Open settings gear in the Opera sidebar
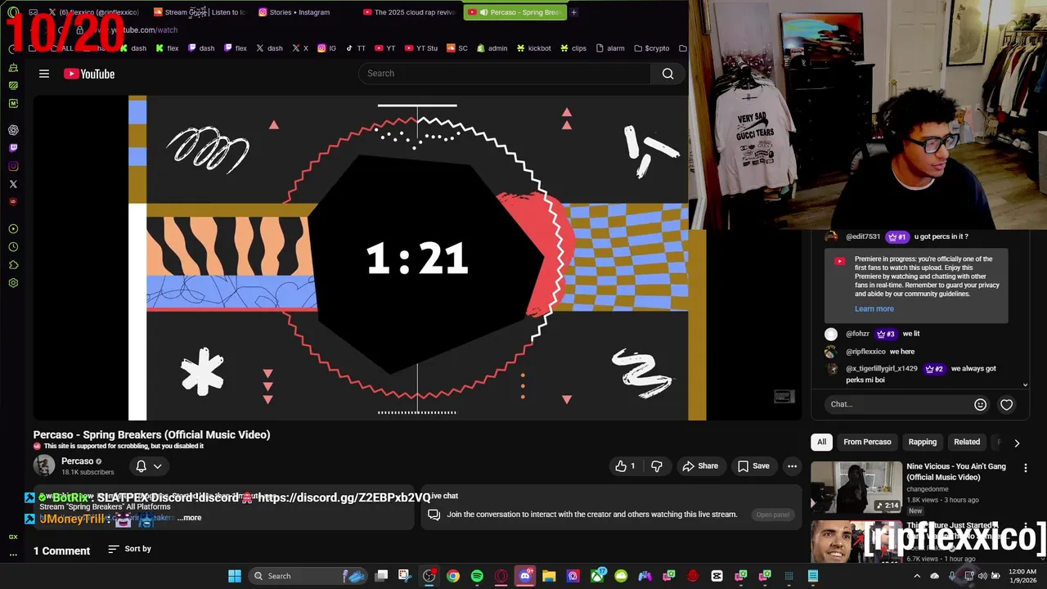 13,283
